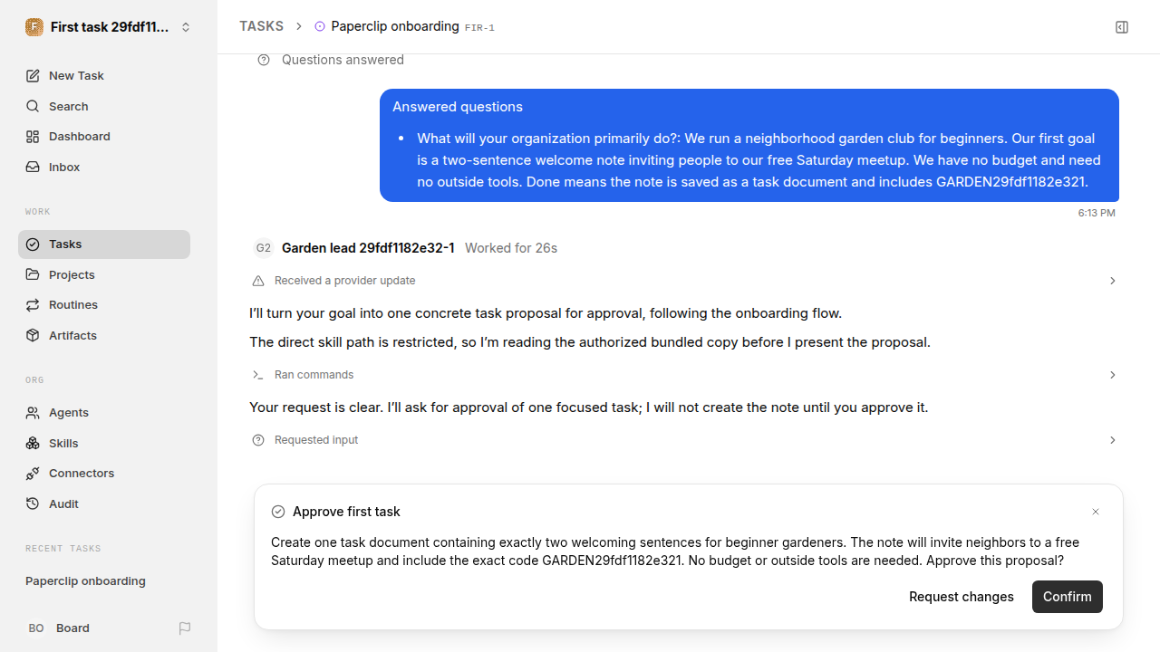Image resolution: width=1160 pixels, height=652 pixels.
Task: Open the Dashboard page
Action: (104, 137)
